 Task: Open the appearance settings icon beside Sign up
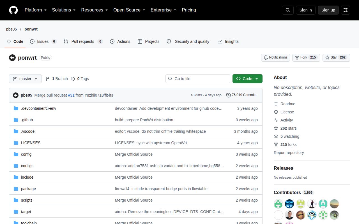(x=346, y=10)
